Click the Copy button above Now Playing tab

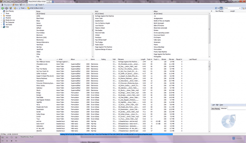click(221, 105)
